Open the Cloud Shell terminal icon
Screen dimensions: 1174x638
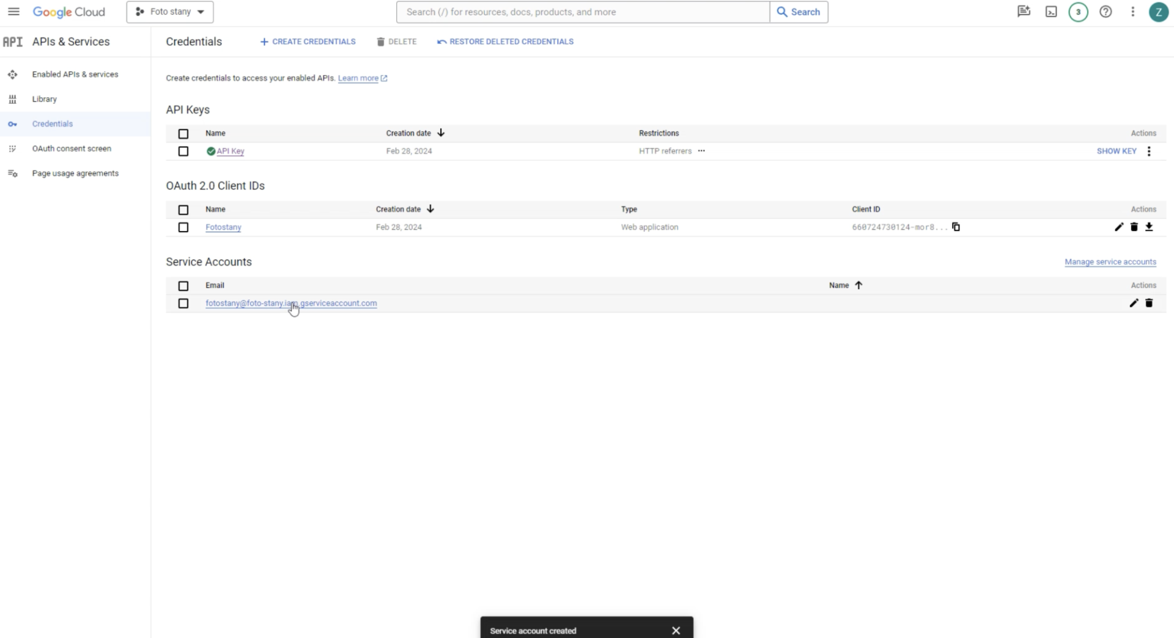coord(1051,12)
